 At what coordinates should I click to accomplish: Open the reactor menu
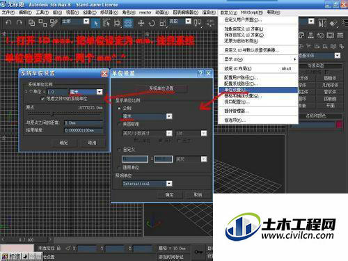click(x=145, y=12)
